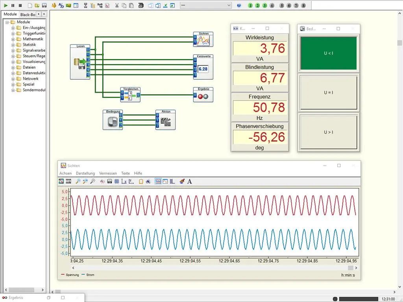Expand the Mathematik folder in module tree
The width and height of the screenshot is (403, 302).
pos(13,39)
